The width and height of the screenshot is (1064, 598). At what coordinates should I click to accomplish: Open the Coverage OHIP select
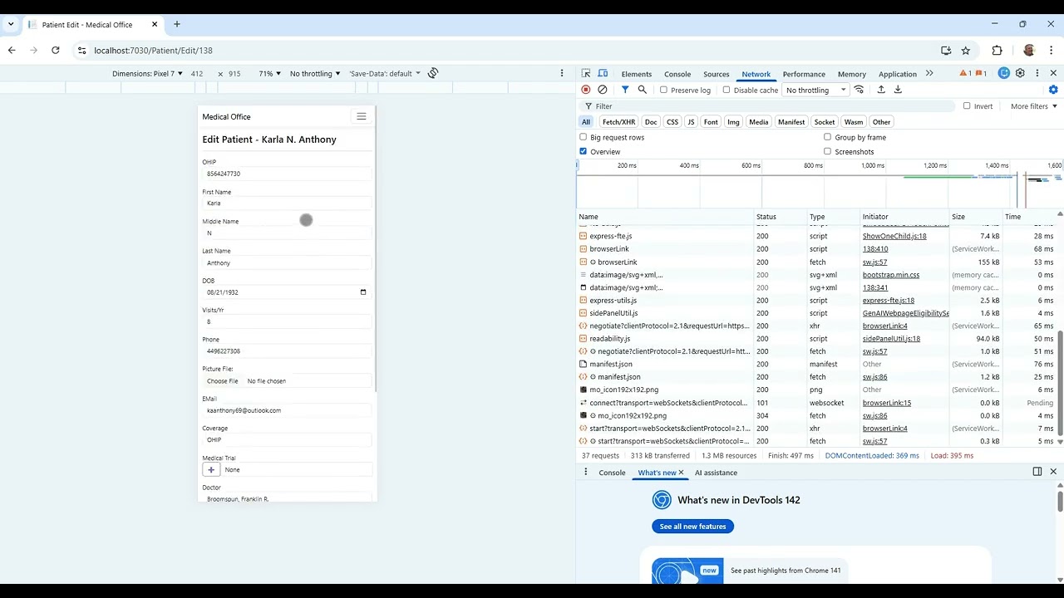(288, 440)
